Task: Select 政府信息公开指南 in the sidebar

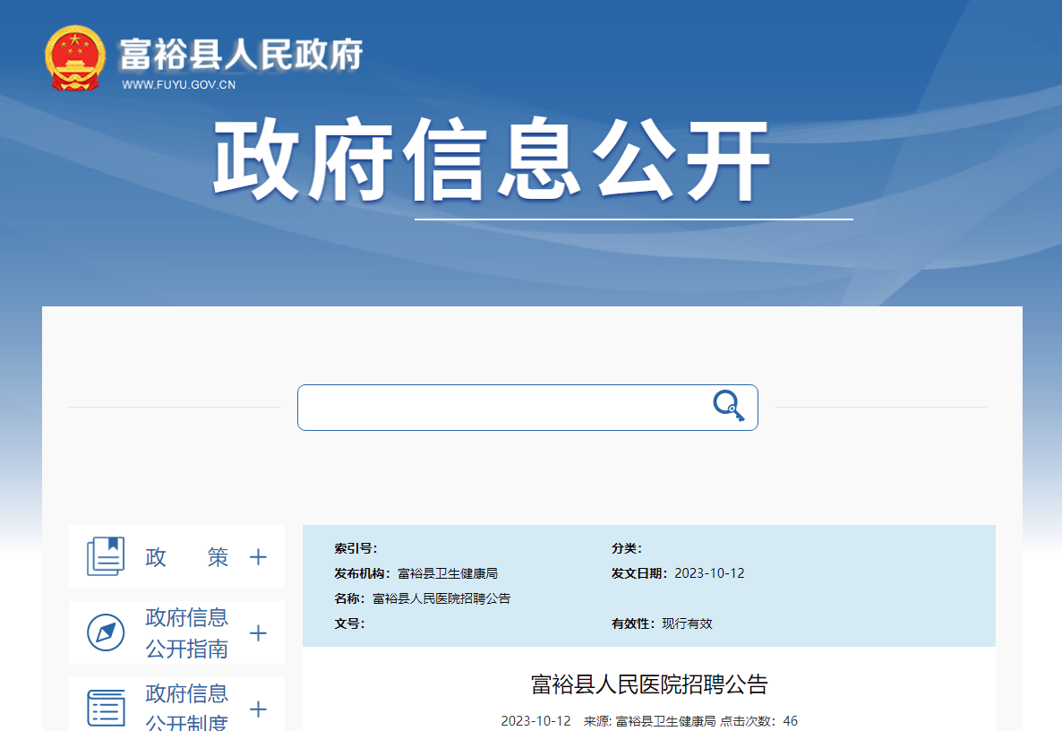Action: (187, 633)
